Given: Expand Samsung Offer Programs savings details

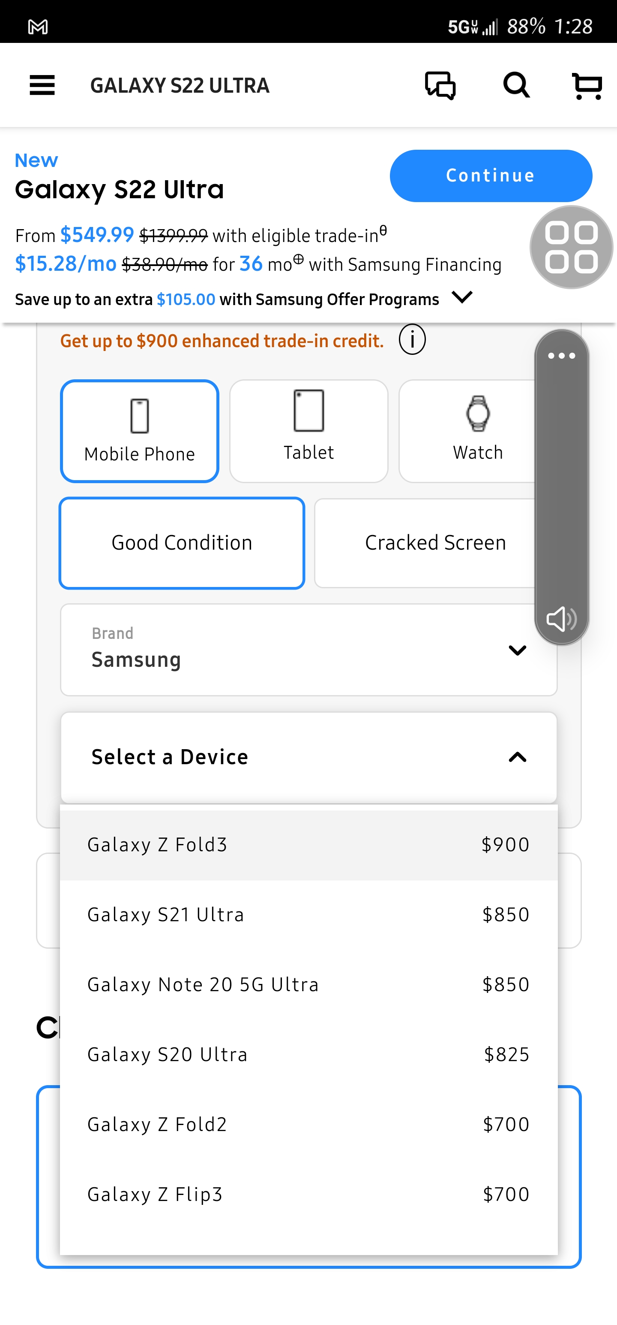Looking at the screenshot, I should 462,297.
